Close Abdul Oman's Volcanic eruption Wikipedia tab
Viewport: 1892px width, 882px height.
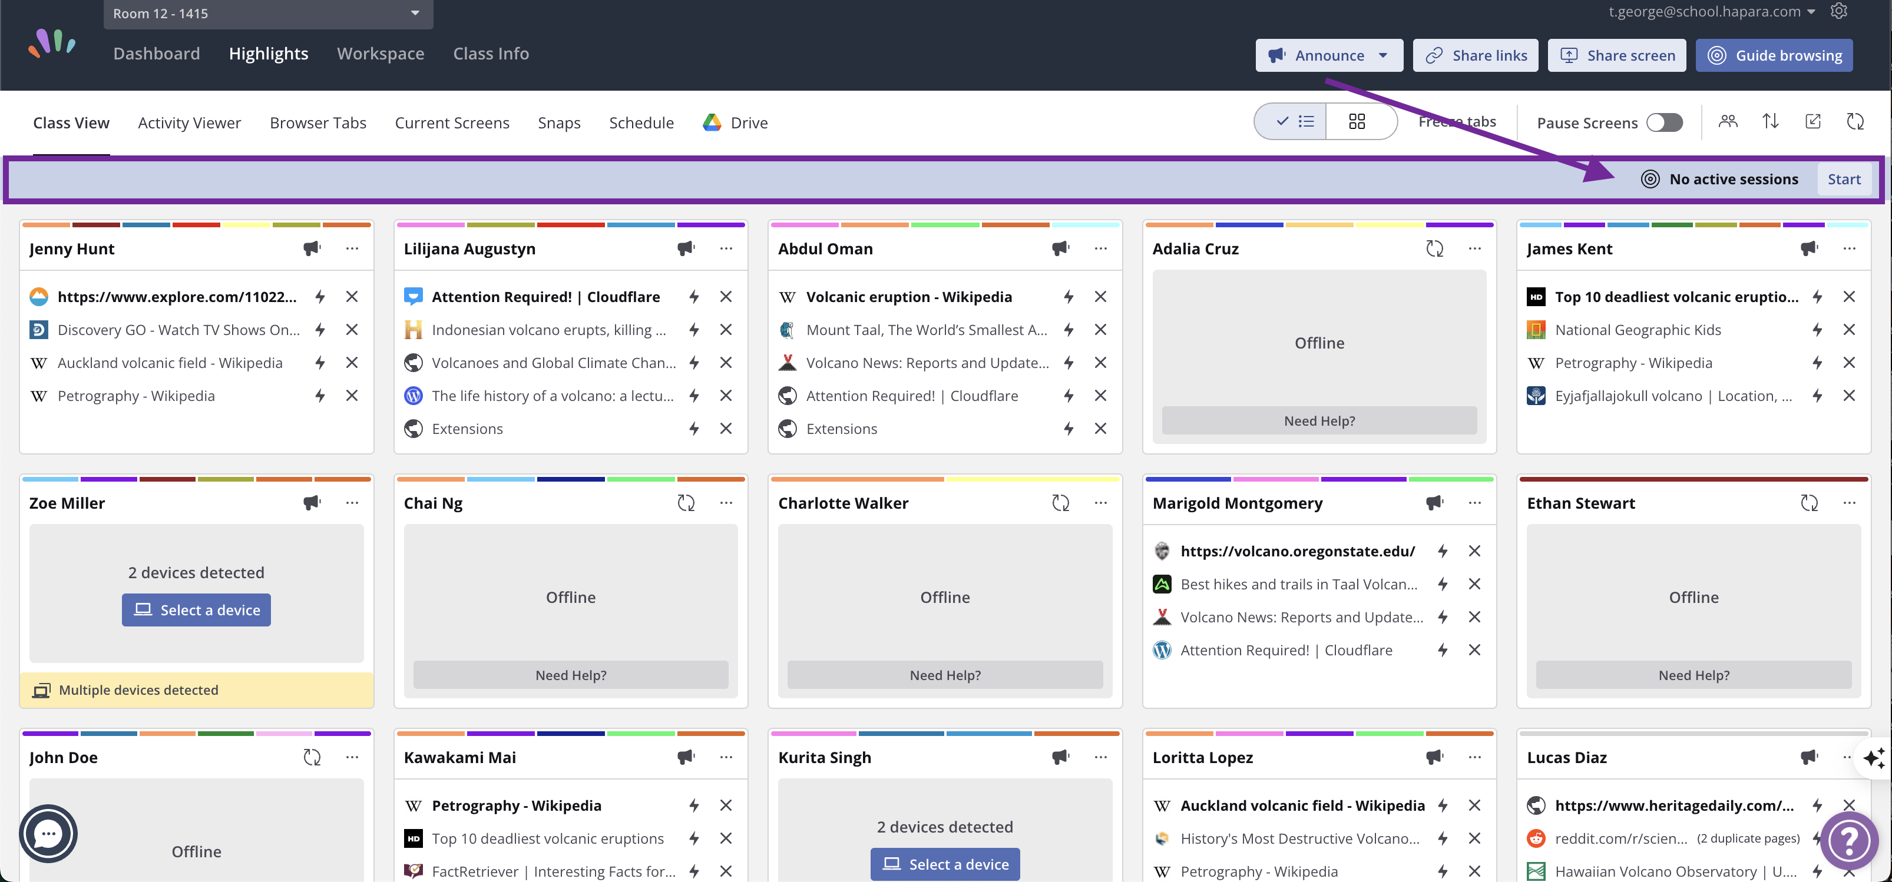click(x=1100, y=297)
